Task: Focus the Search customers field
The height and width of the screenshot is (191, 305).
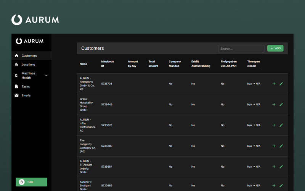Action: click(241, 49)
